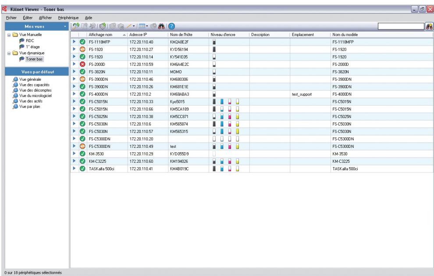Viewport: 434px width, 276px height.
Task: Select the RDC view in tree
Action: click(x=30, y=41)
